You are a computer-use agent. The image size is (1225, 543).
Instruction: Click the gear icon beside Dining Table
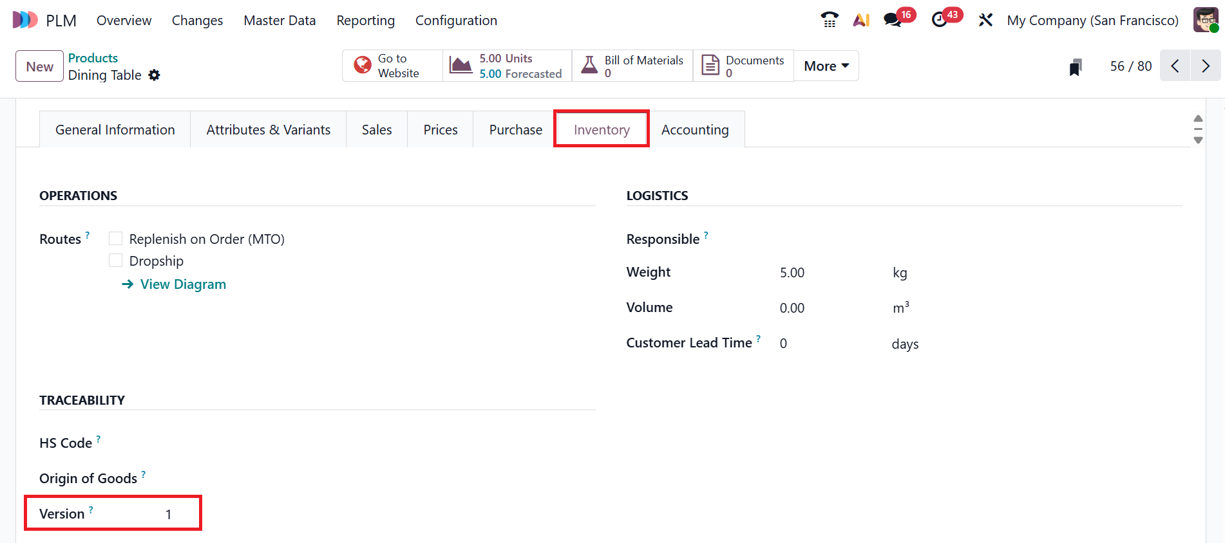[154, 75]
